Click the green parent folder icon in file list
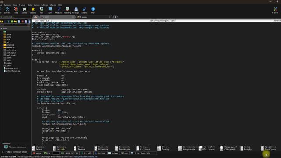281x158 pixels. tap(4, 32)
